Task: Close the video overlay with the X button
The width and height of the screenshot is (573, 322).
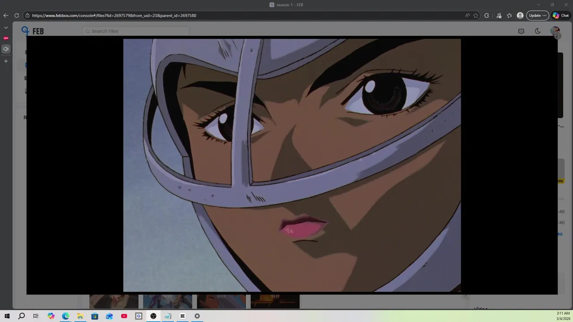Action: click(557, 36)
